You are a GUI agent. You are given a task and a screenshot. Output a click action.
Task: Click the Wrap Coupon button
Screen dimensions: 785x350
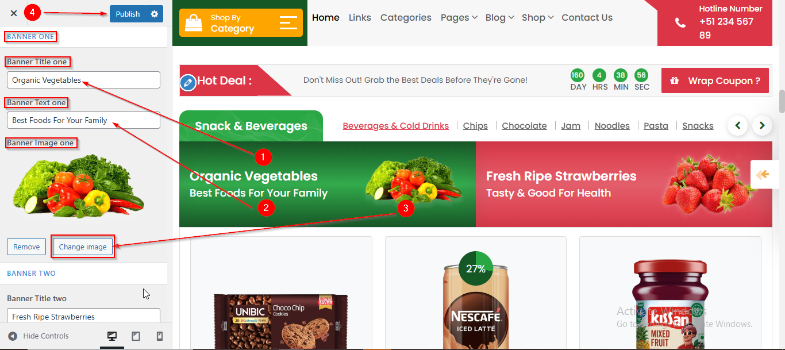715,80
